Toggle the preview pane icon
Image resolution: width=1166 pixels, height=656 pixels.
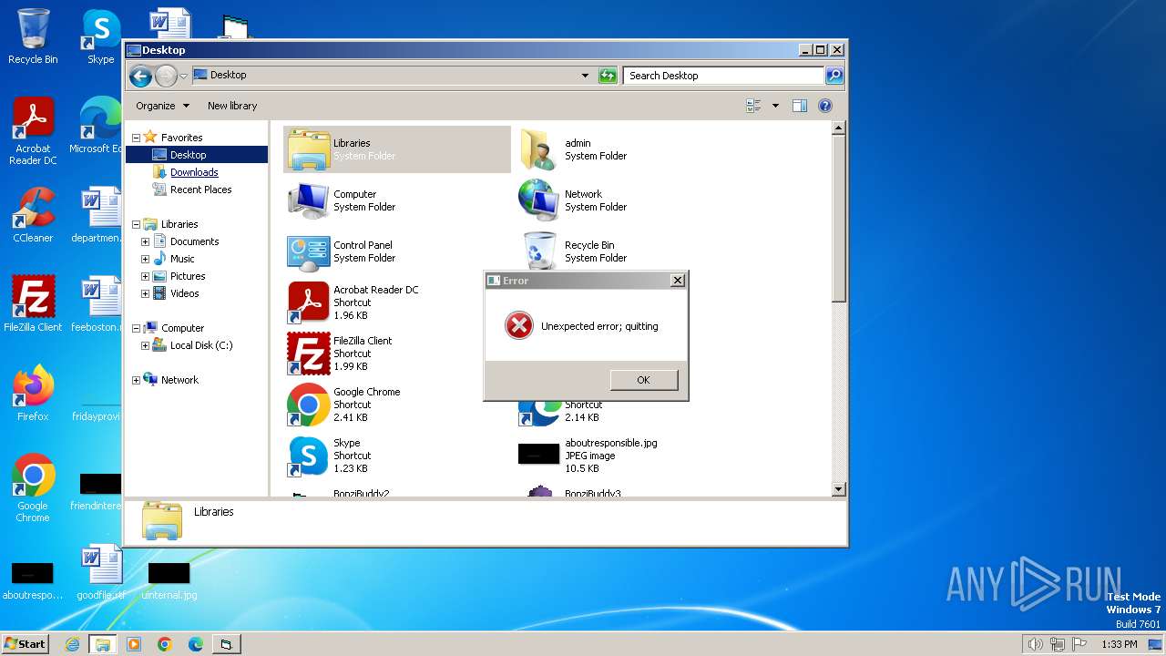(799, 106)
